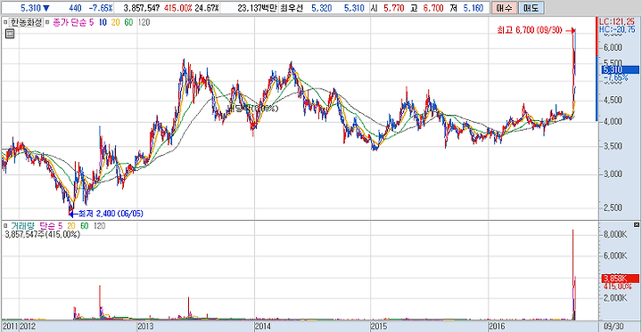Click the -7.65% change value in header

[x=100, y=8]
